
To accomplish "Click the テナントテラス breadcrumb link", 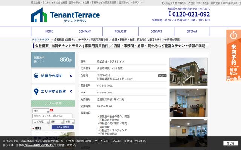I will pos(41,40).
